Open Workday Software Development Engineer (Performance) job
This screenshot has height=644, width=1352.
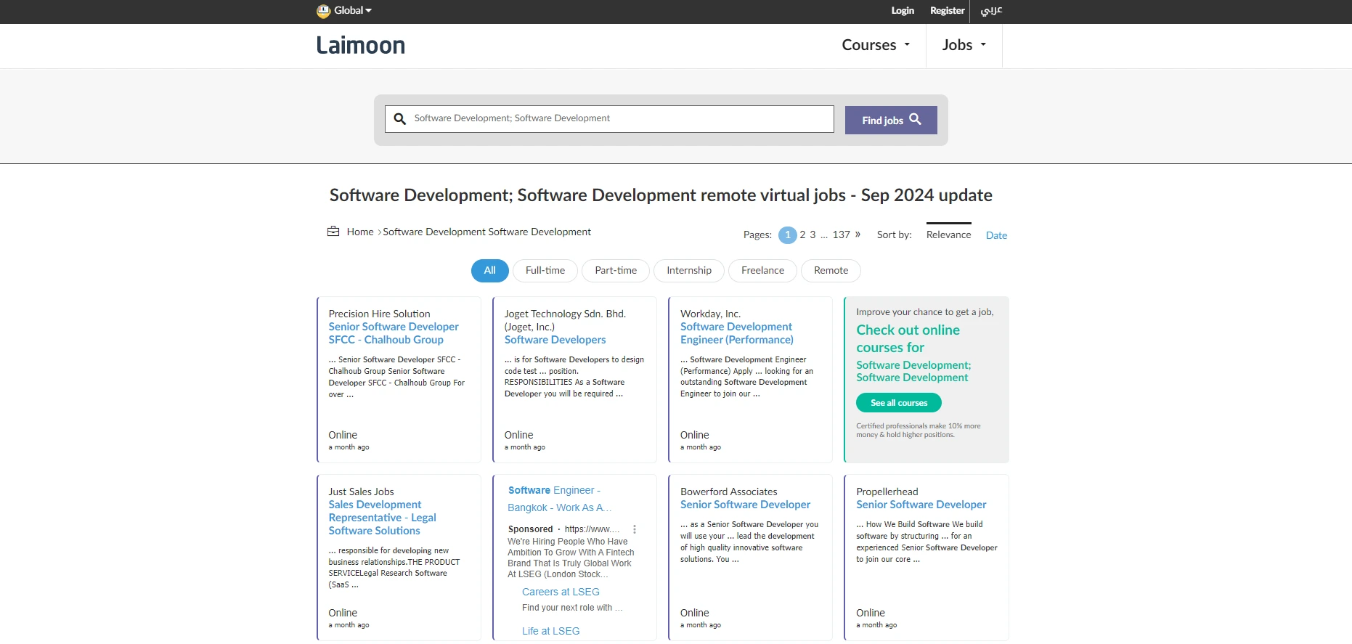pos(736,333)
